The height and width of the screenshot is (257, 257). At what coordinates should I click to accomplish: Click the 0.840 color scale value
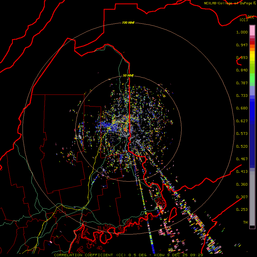pyautogui.click(x=242, y=70)
